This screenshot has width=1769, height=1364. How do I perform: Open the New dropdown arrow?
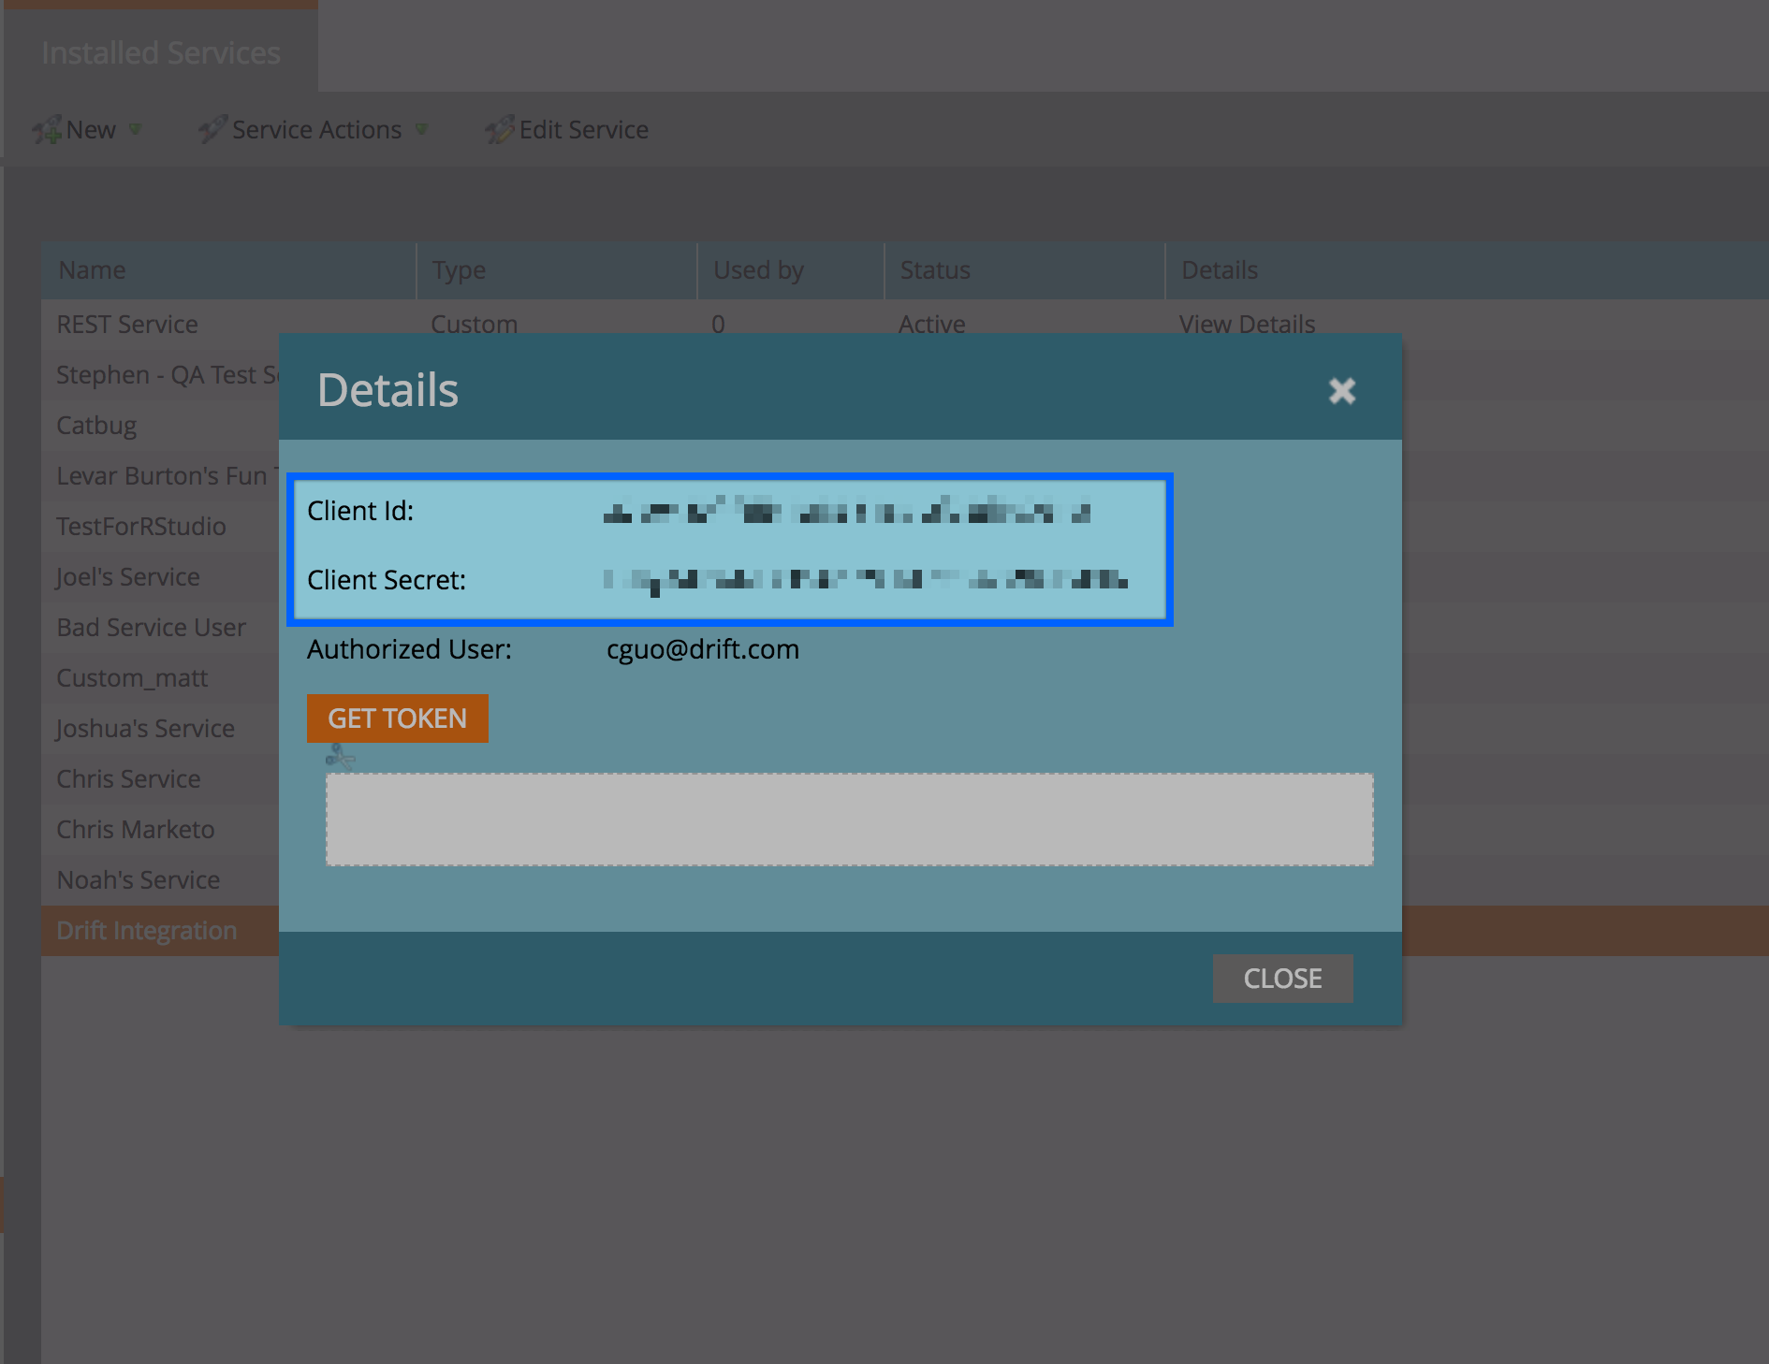pos(136,129)
